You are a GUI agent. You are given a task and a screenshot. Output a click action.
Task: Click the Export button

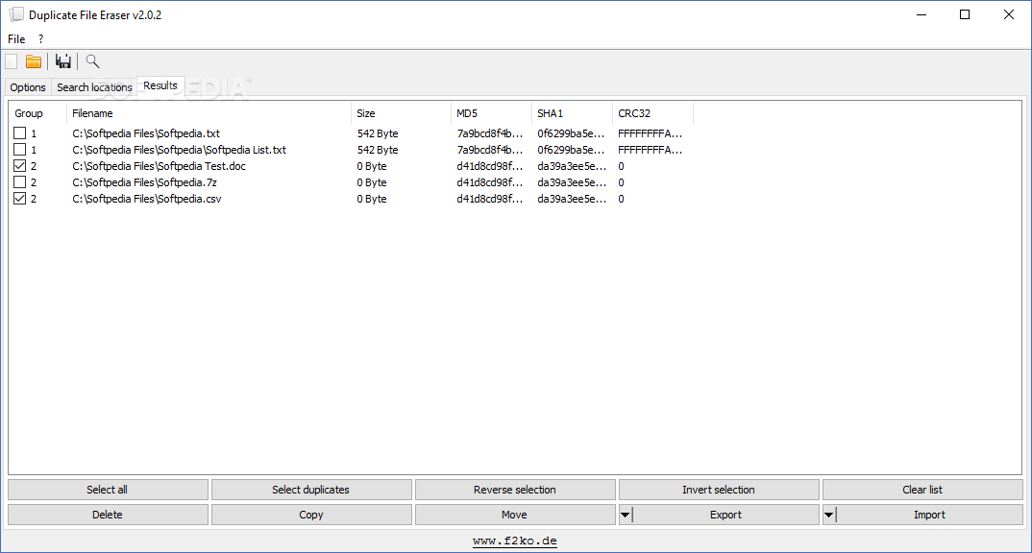[x=725, y=515]
